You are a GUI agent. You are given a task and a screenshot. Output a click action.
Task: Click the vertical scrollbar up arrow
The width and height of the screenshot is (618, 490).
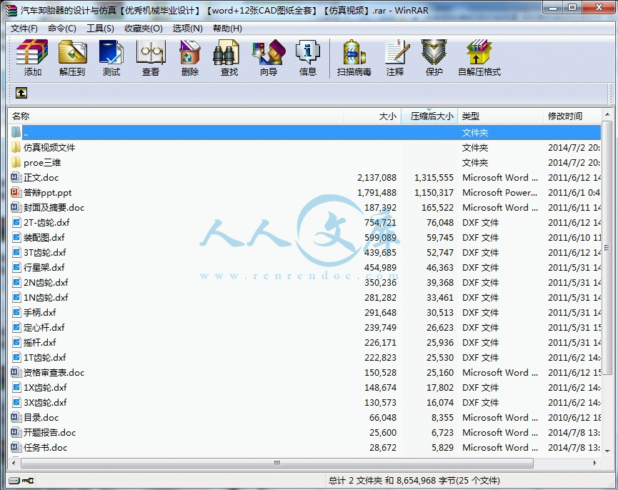[x=607, y=116]
